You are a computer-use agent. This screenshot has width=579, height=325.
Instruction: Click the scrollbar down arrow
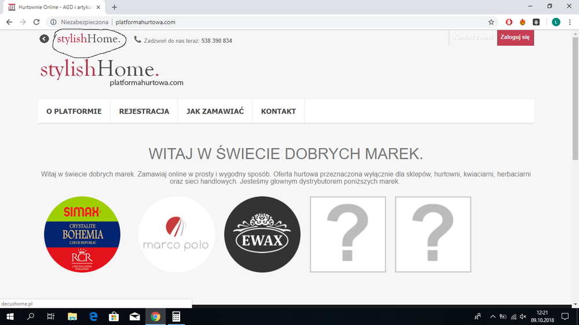coord(576,304)
